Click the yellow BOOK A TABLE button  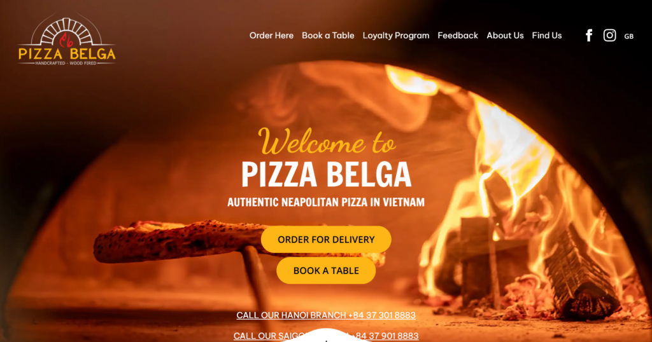[x=326, y=271]
